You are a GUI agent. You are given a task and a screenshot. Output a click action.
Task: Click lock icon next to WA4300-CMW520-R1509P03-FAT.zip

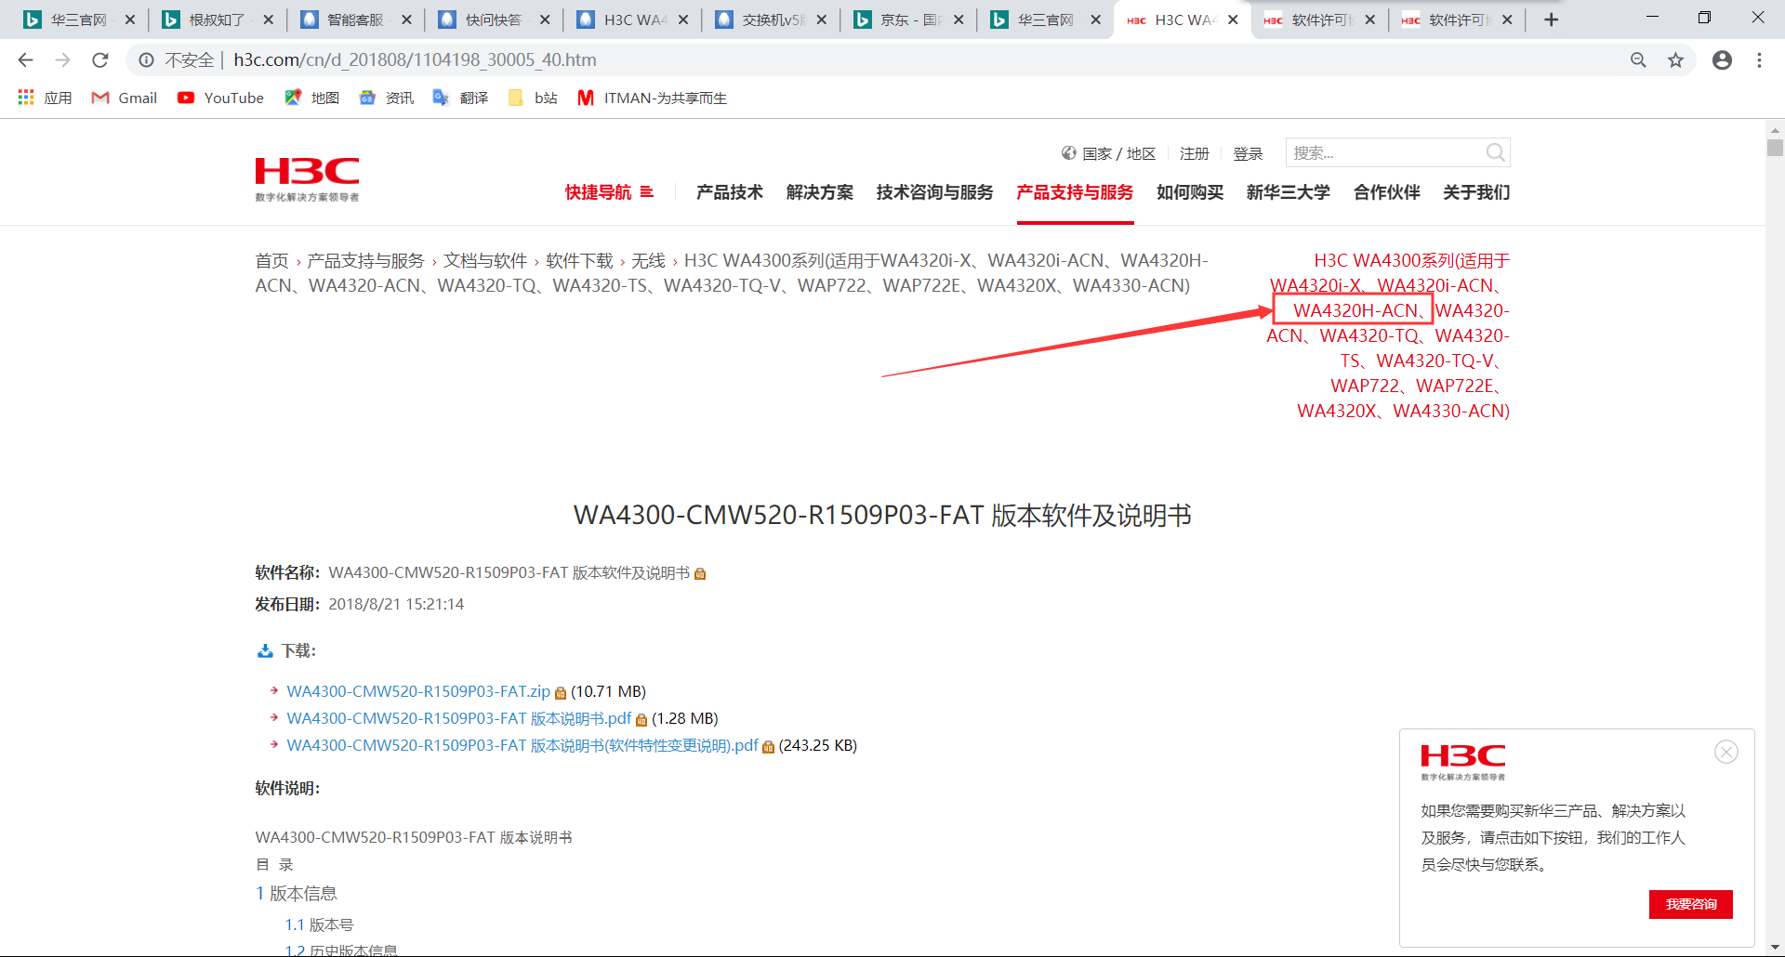[x=560, y=693]
